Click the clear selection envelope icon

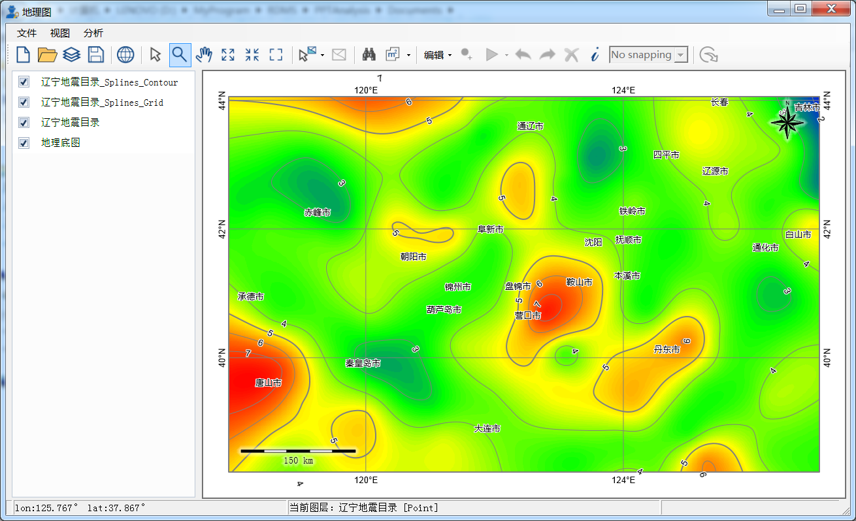pos(338,55)
